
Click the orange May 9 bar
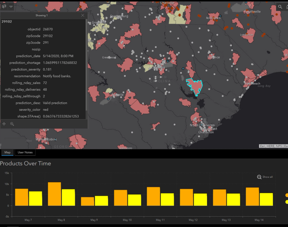click(x=87, y=201)
